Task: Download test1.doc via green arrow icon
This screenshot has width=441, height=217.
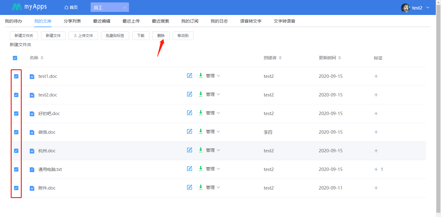Action: click(201, 75)
